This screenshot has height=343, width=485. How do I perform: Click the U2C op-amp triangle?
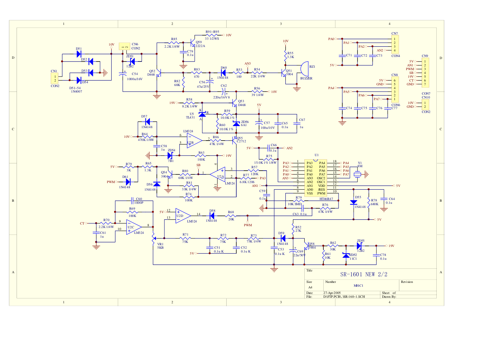pyautogui.click(x=134, y=227)
